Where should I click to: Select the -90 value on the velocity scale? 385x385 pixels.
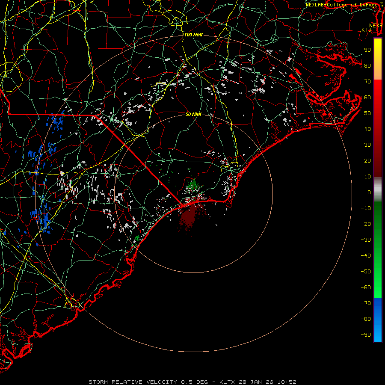[x=366, y=335]
